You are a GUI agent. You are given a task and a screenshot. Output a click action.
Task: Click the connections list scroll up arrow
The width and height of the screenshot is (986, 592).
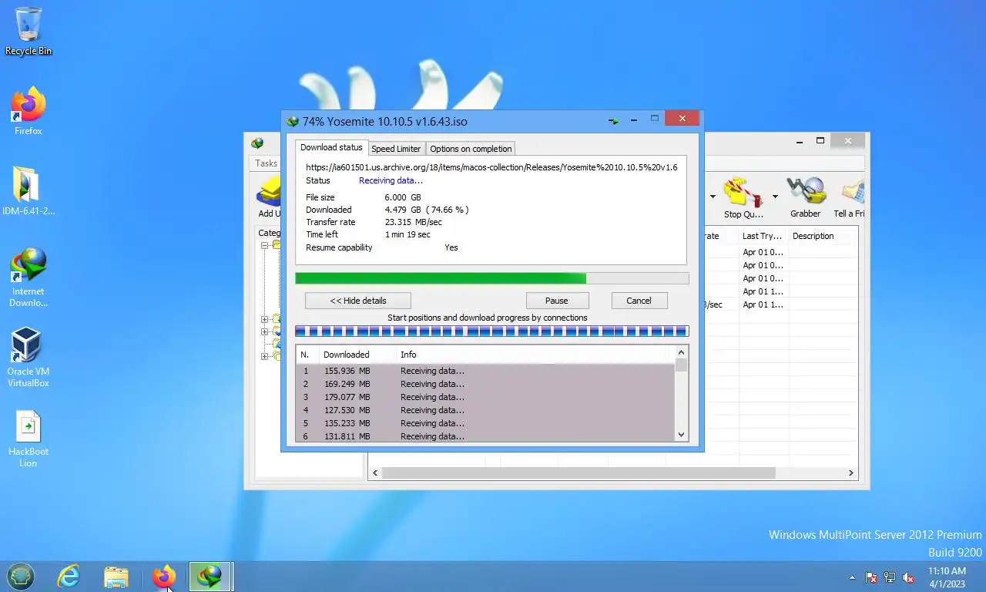(x=681, y=352)
